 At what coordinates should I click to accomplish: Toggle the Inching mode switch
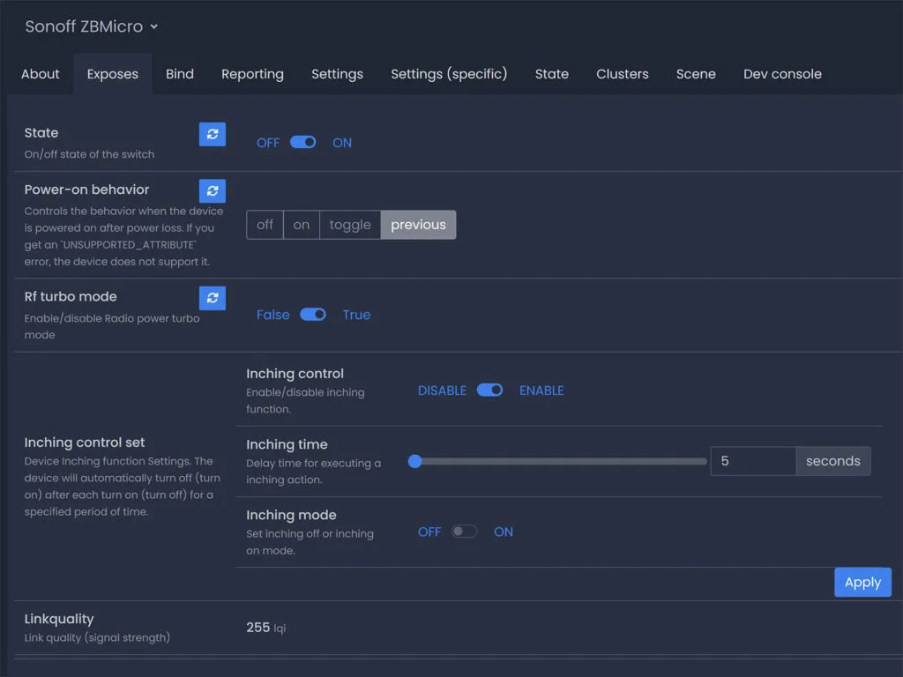tap(464, 532)
